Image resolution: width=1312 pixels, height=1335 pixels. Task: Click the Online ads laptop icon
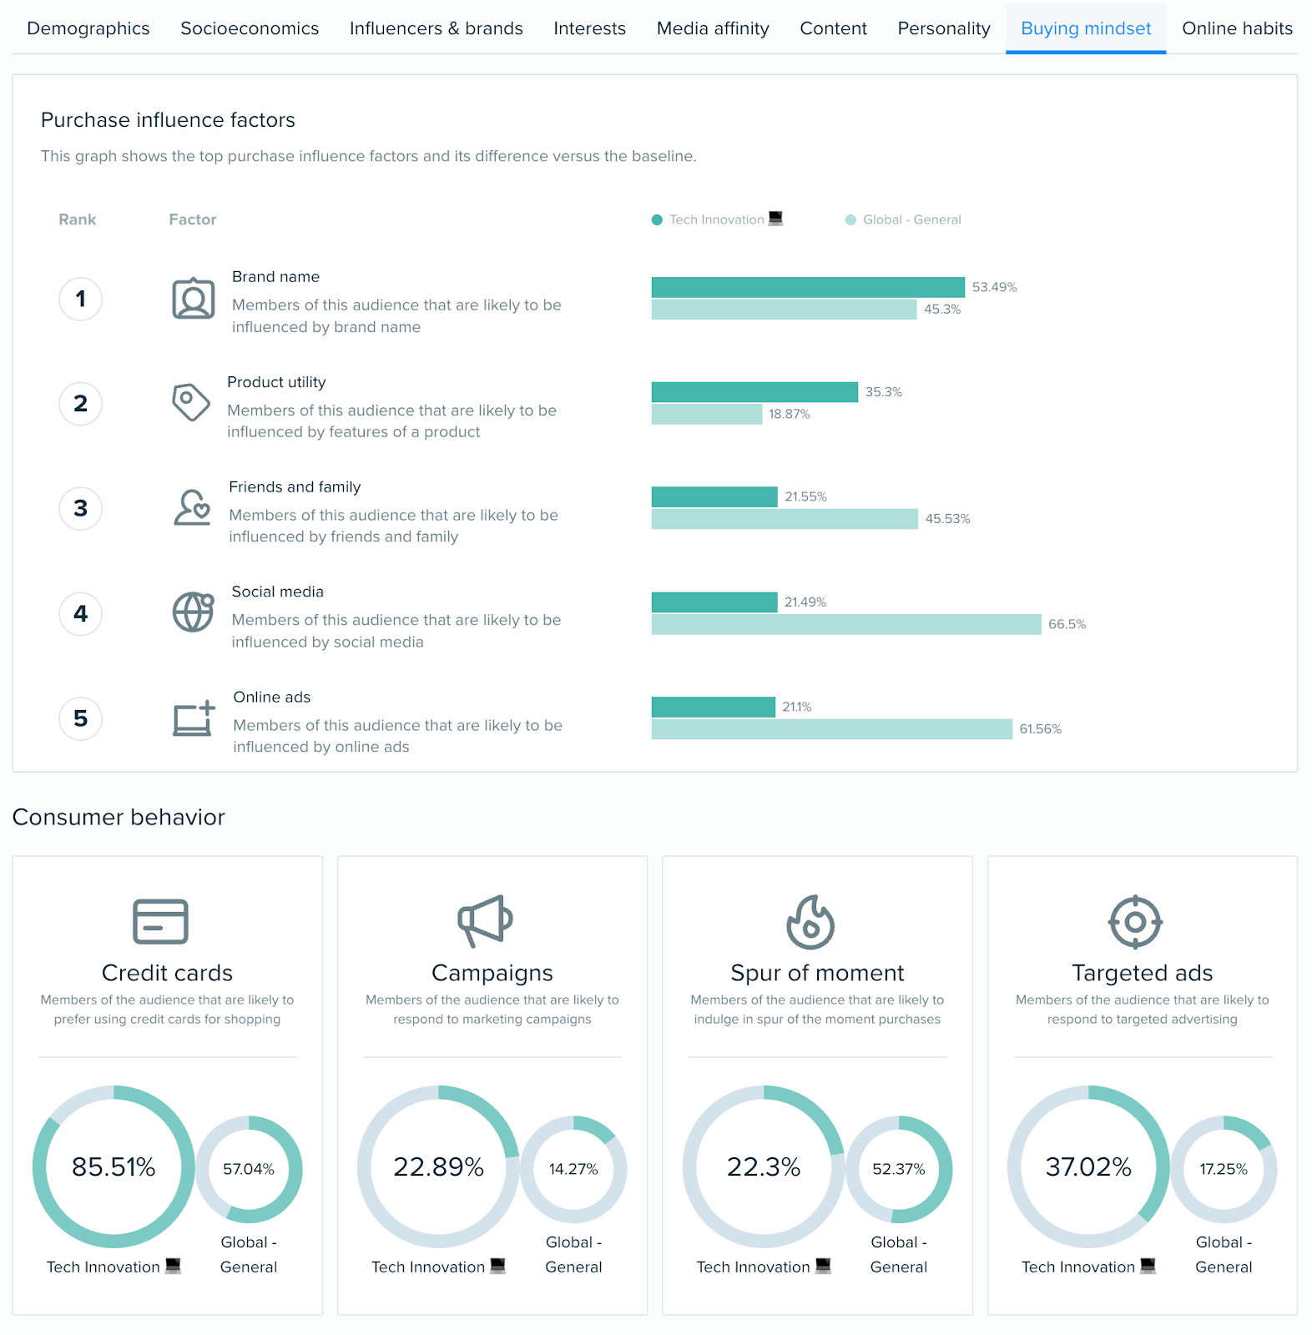click(193, 718)
